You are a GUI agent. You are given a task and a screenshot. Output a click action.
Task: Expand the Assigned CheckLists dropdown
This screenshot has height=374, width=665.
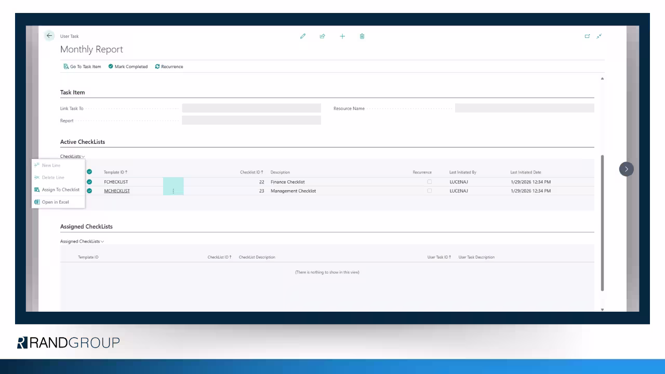[x=82, y=242]
